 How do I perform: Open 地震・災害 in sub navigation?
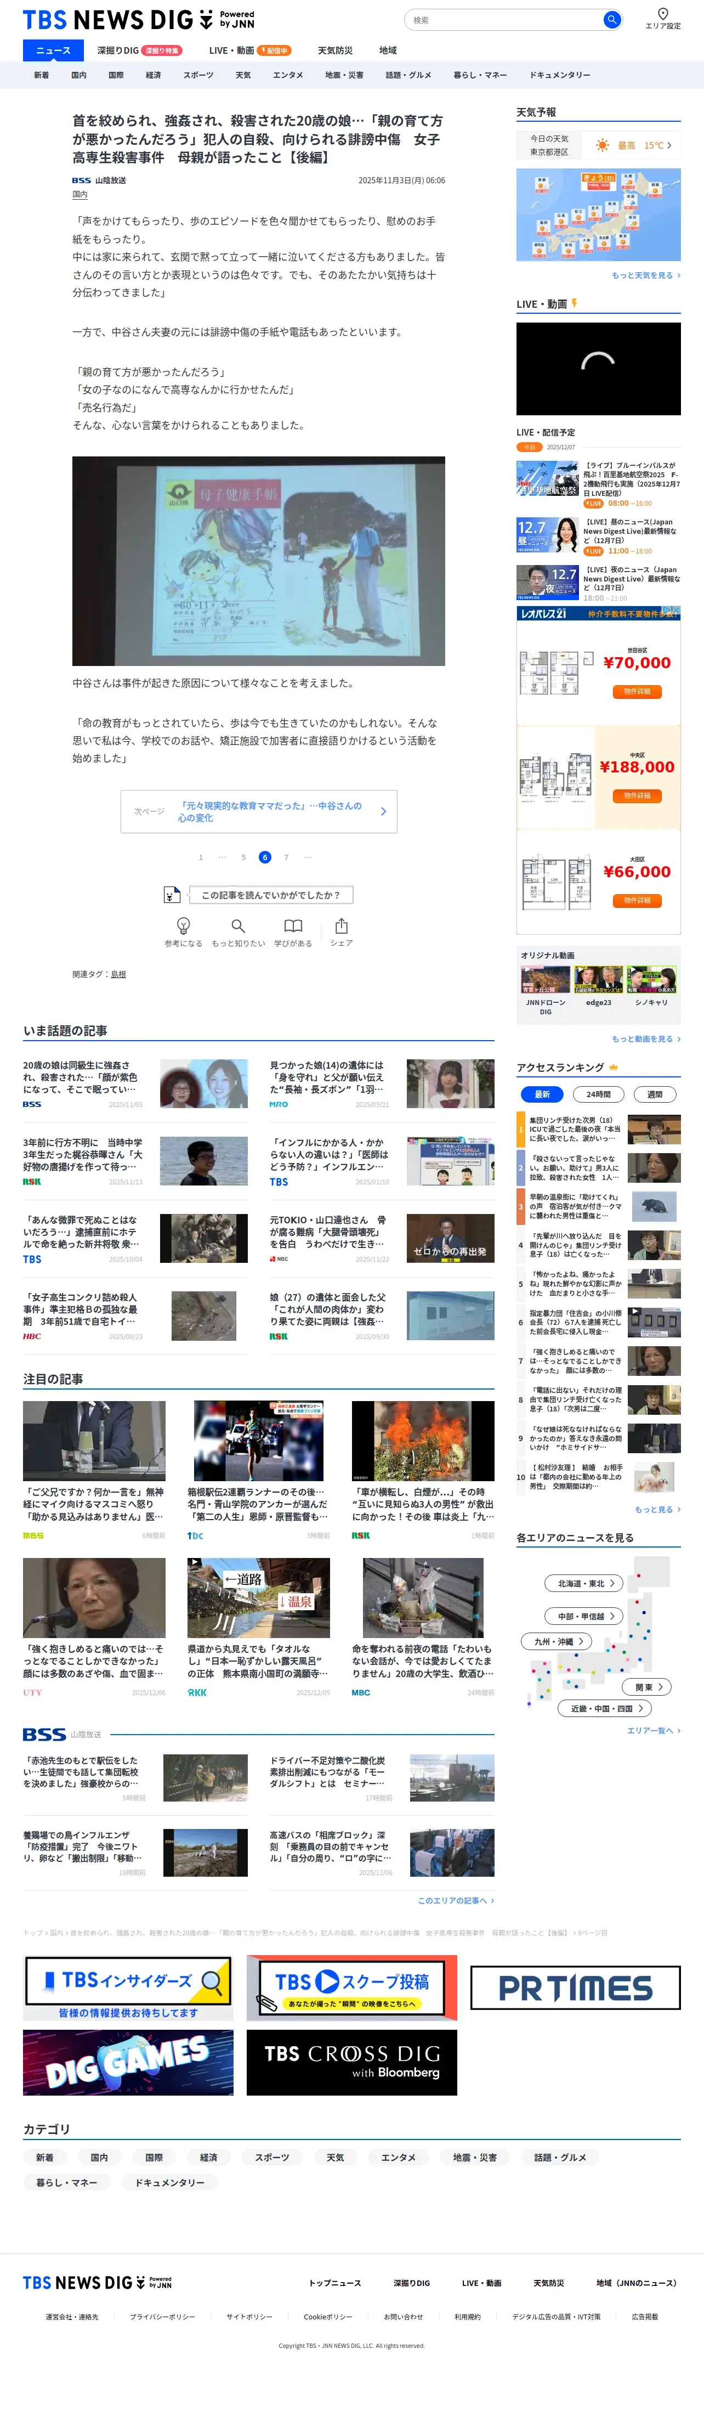(x=344, y=75)
